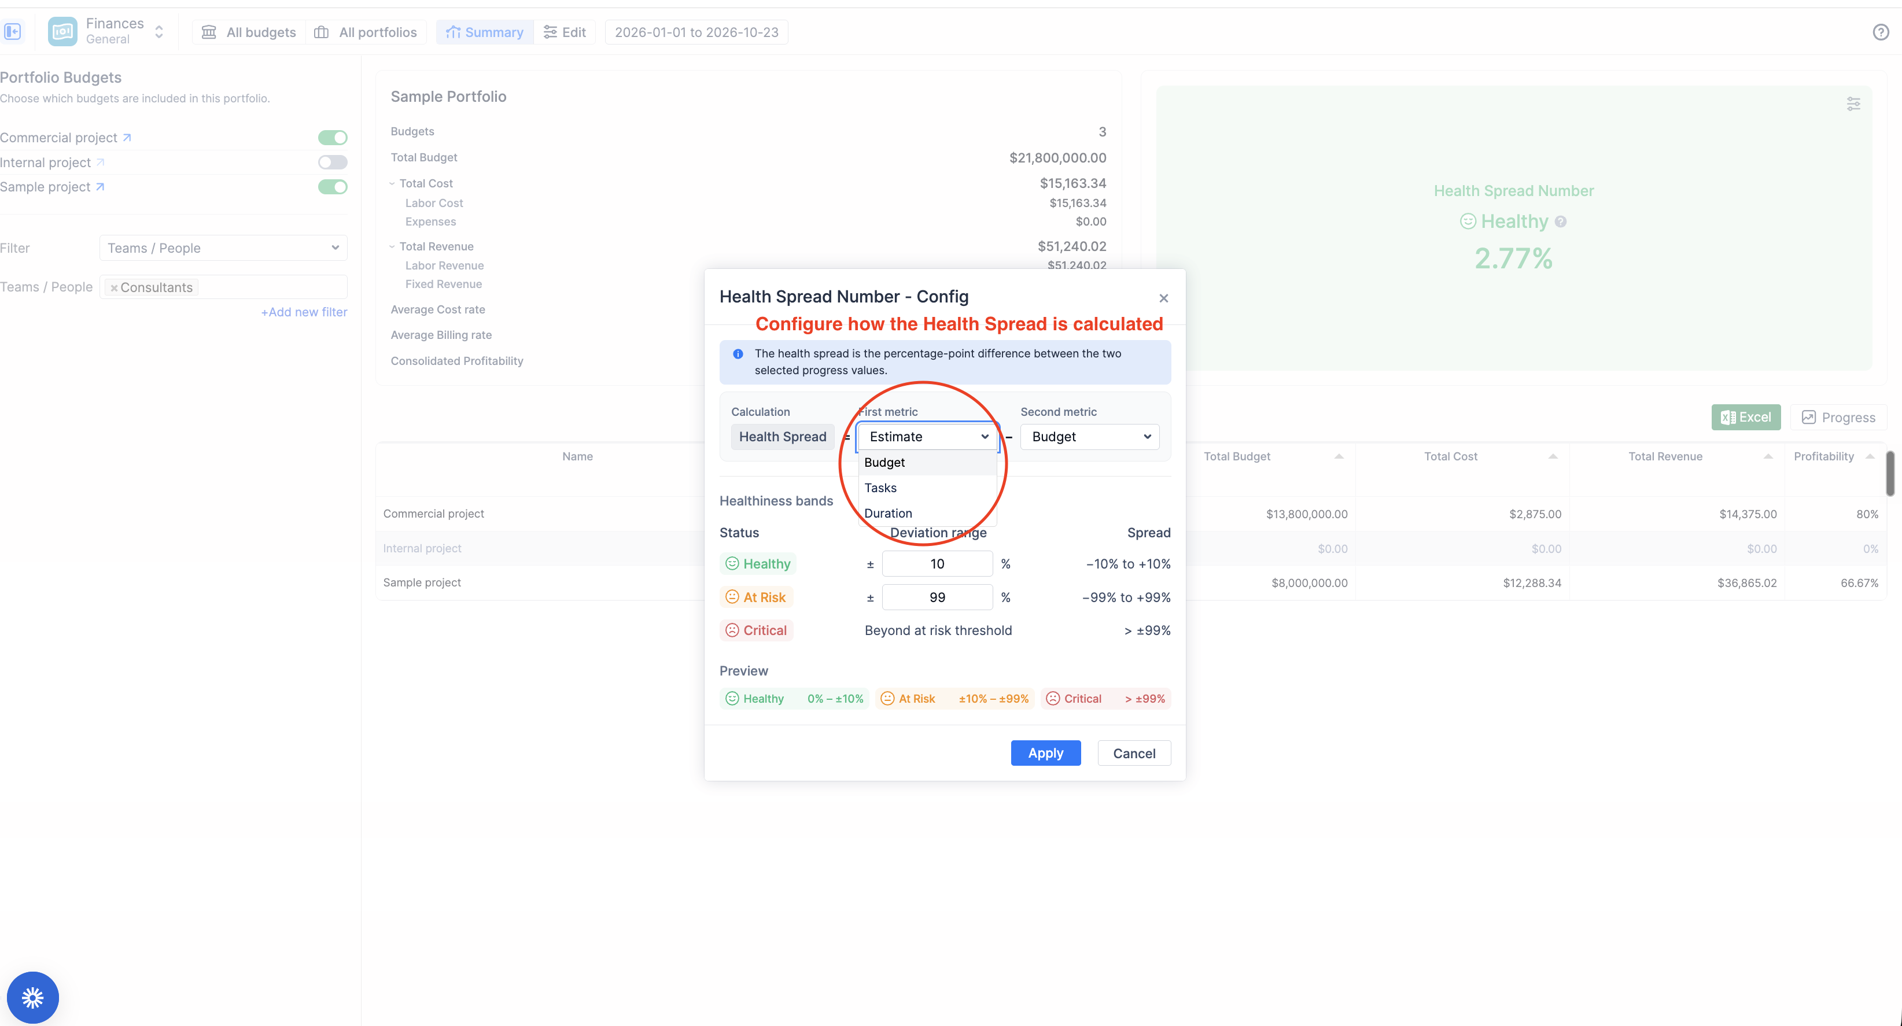The image size is (1902, 1026).
Task: Open the Second metric Budget dropdown
Action: pos(1090,436)
